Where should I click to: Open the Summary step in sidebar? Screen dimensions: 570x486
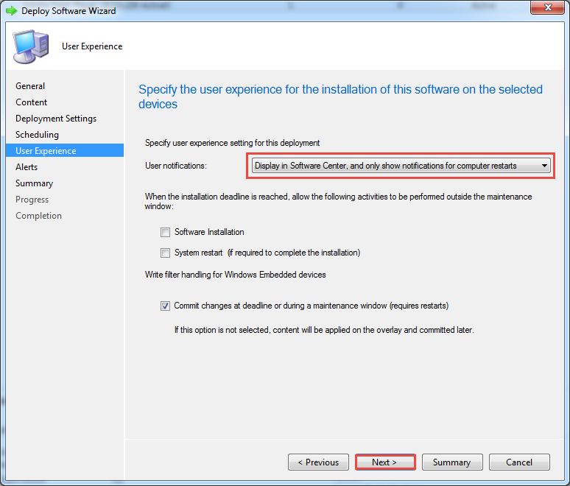(x=34, y=183)
